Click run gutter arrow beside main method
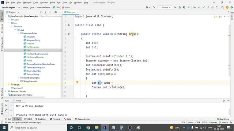Viewport: 234px width, 131px height. pyautogui.click(x=69, y=34)
